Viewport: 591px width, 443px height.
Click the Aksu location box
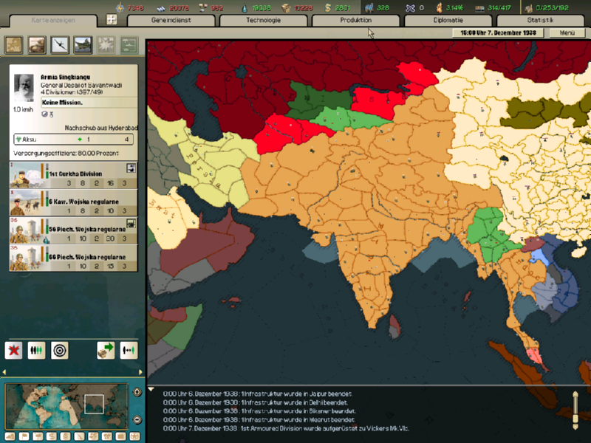[x=73, y=140]
